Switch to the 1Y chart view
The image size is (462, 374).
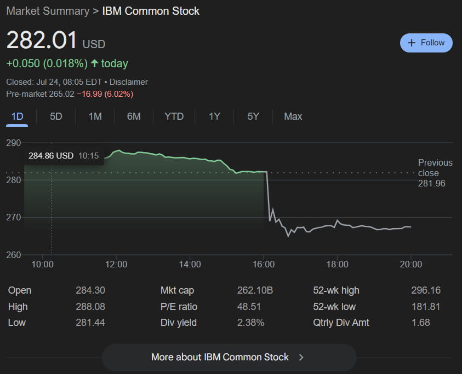click(x=214, y=116)
